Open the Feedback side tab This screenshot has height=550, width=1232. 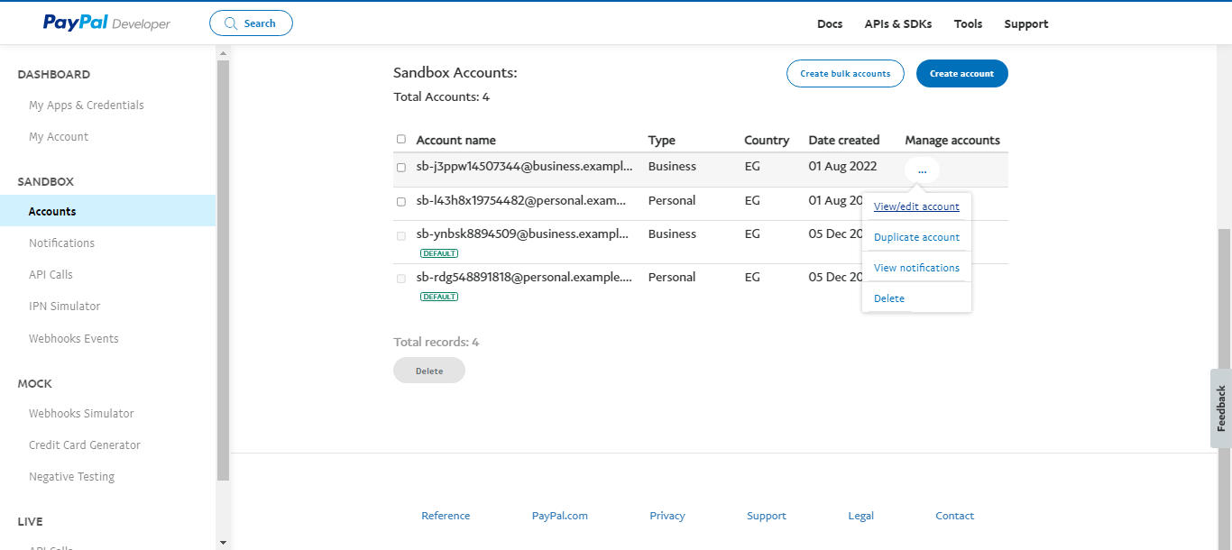point(1221,408)
